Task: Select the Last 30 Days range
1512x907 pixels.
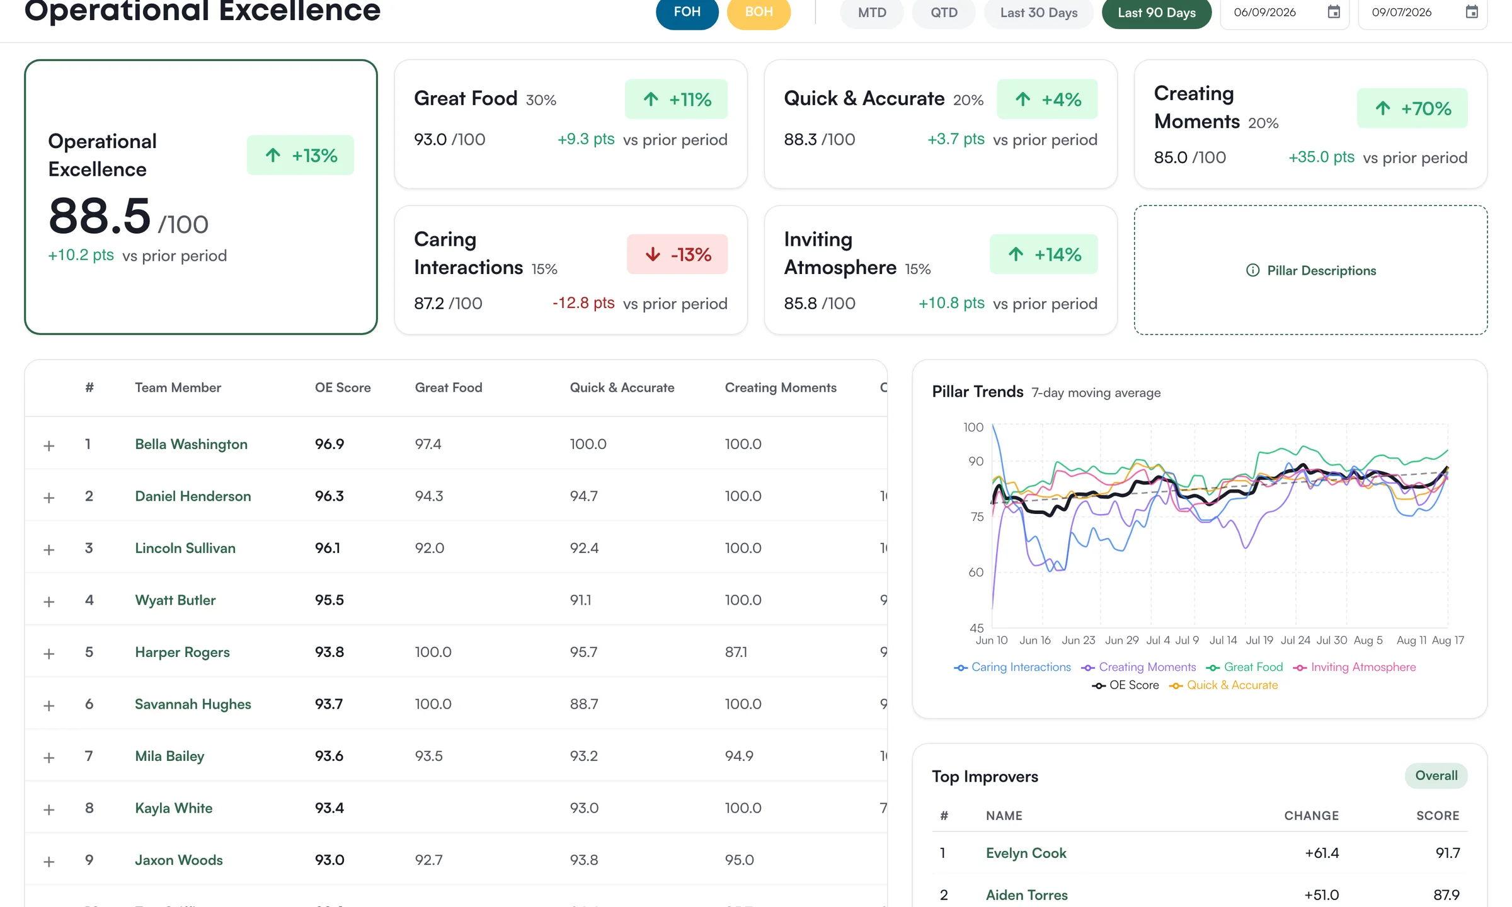Action: tap(1039, 13)
